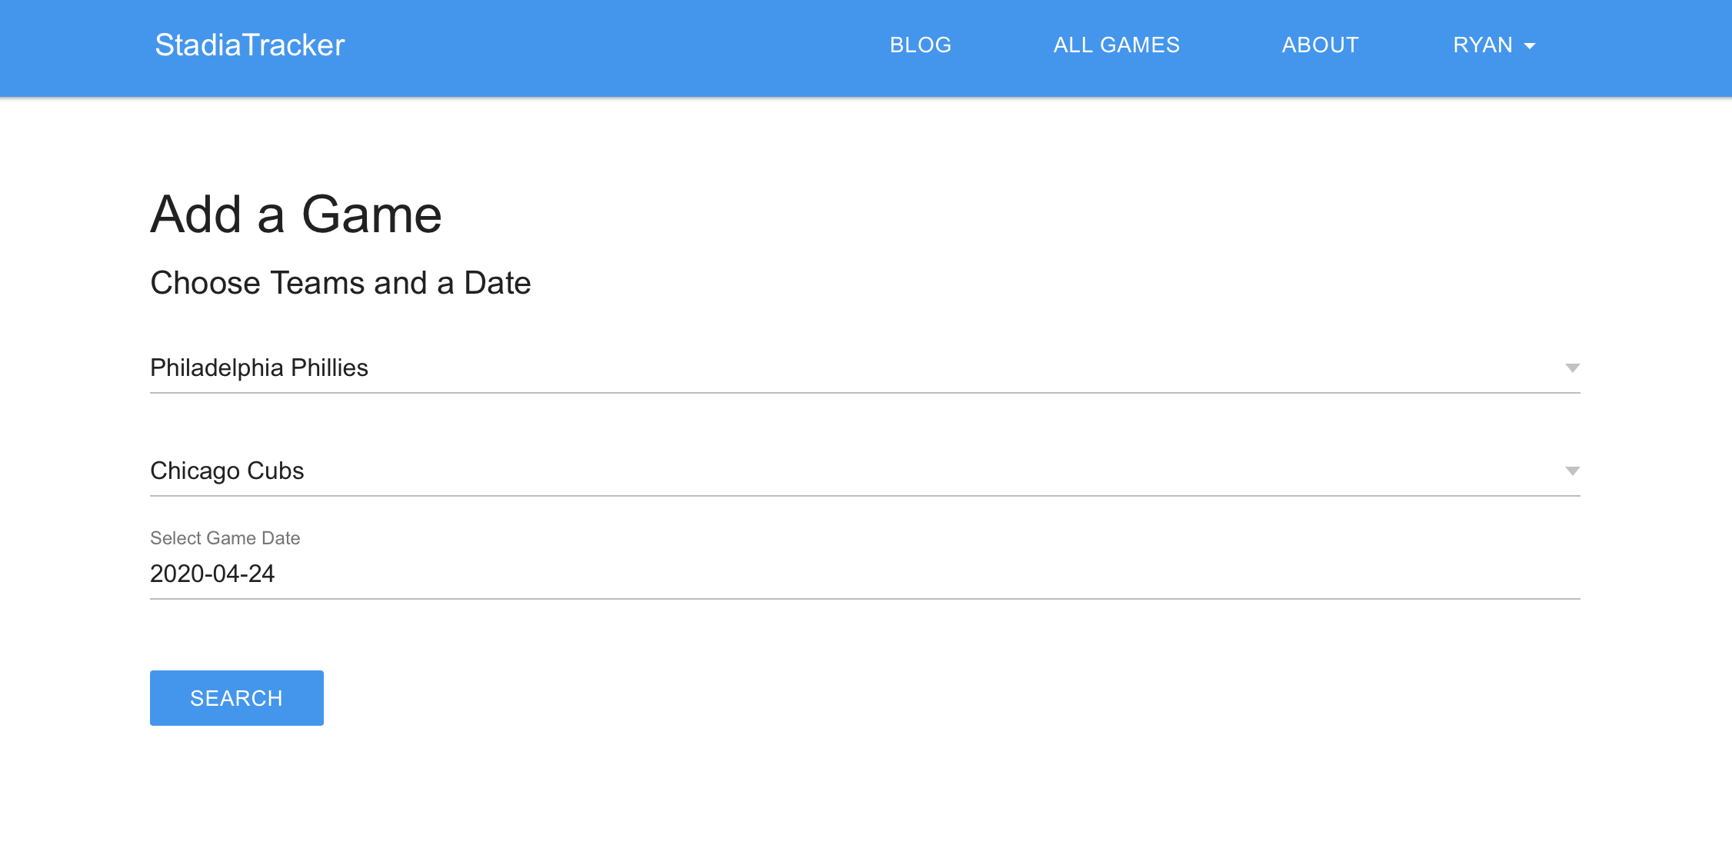The image size is (1732, 858).
Task: Open the RYAN user menu
Action: click(x=1483, y=45)
